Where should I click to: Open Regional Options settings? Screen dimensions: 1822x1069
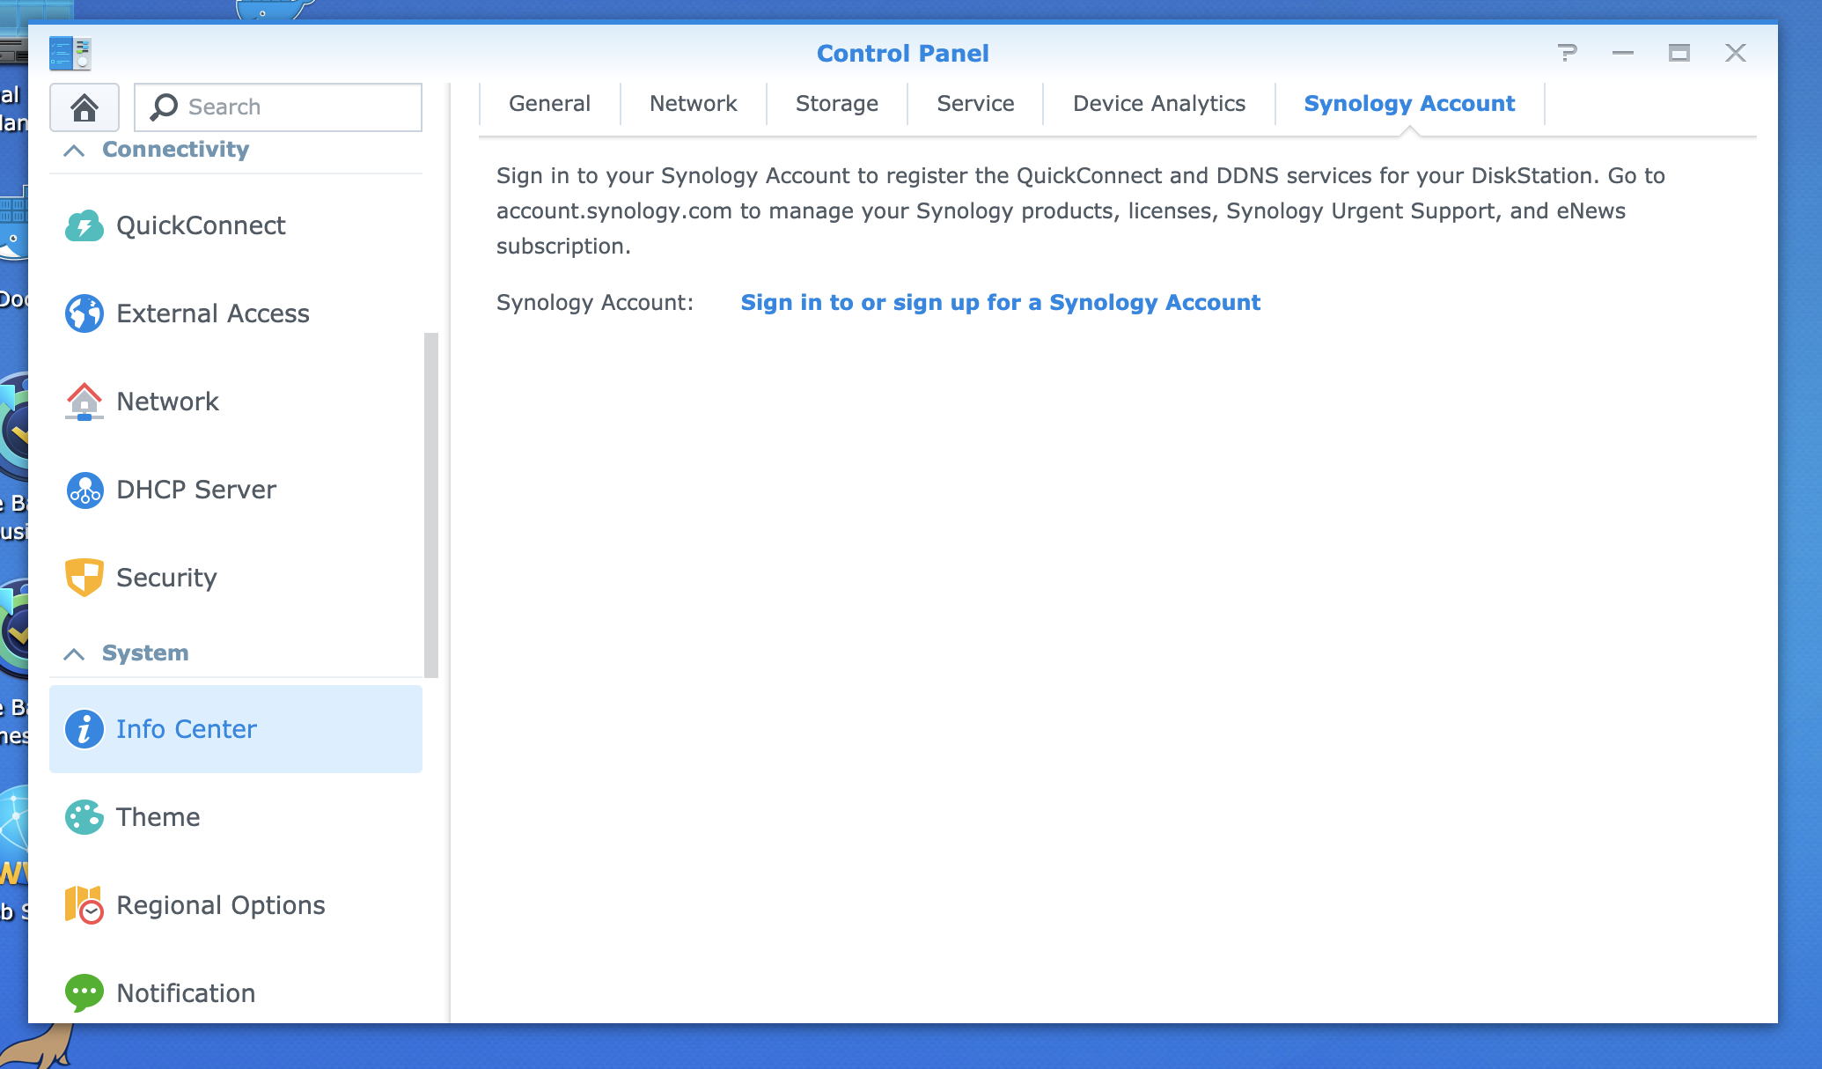(220, 905)
